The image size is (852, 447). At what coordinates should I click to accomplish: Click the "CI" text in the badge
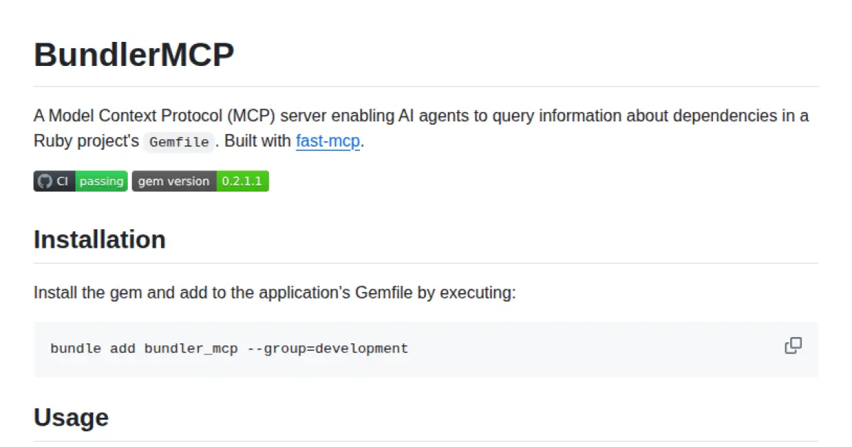62,182
